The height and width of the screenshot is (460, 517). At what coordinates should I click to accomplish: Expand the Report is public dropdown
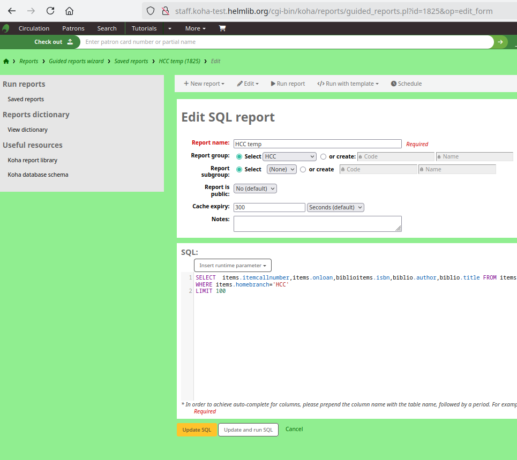[x=255, y=188]
